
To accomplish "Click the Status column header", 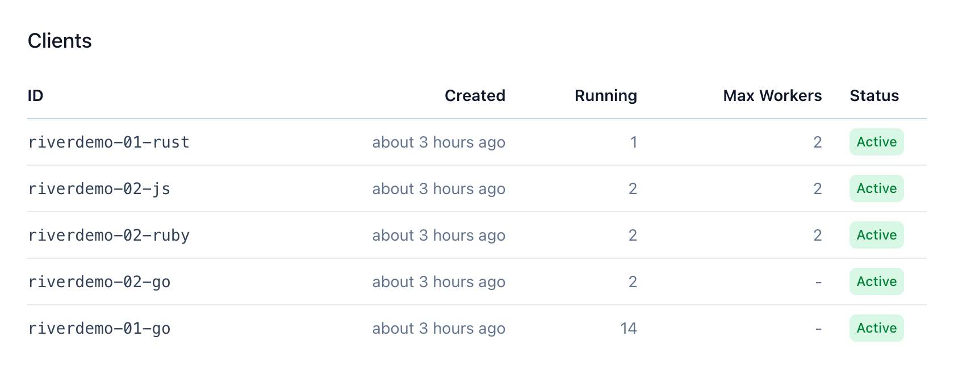I will click(x=874, y=95).
